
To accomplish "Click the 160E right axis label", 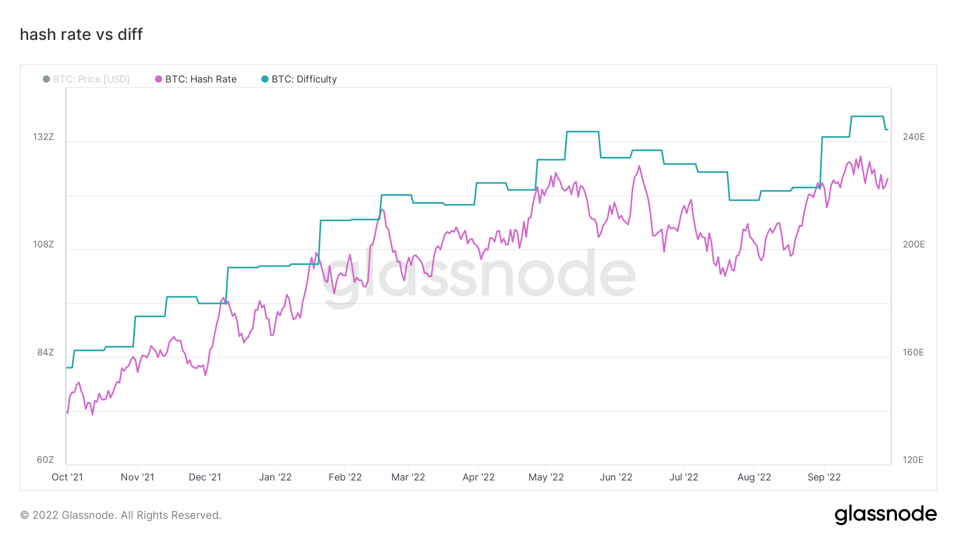I will [x=913, y=352].
